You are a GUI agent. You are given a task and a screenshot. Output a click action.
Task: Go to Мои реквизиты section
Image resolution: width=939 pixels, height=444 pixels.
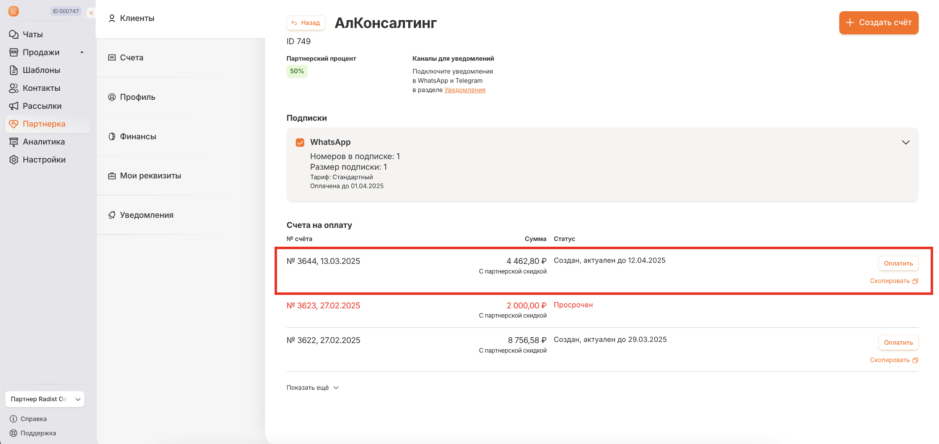[150, 176]
